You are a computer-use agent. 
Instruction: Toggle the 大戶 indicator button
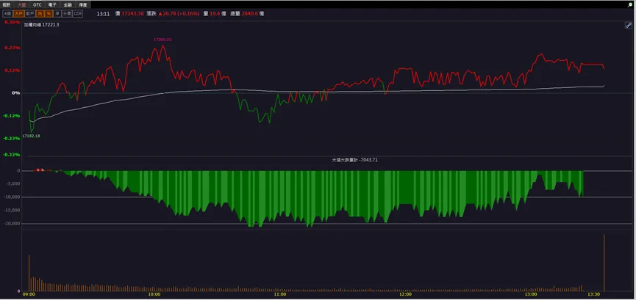tap(18, 14)
